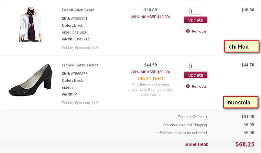Click the Grand Total amount $68.25

click(245, 144)
